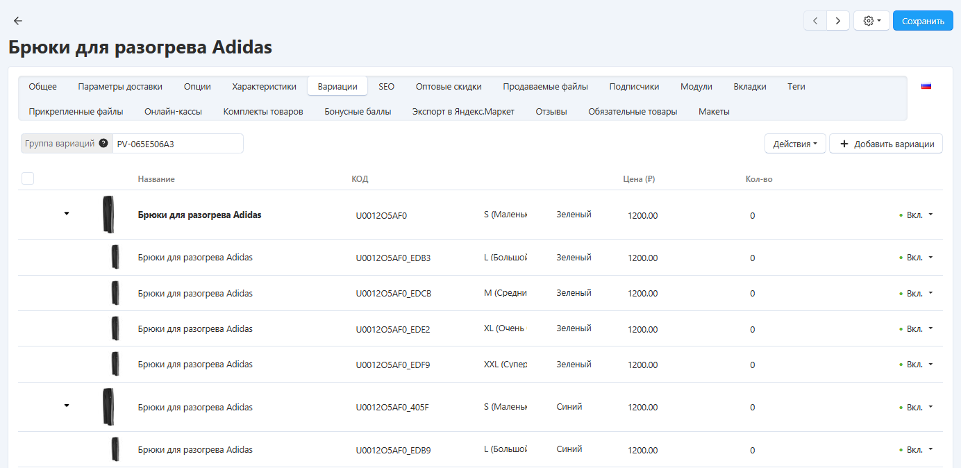Viewport: 961px width, 468px height.
Task: Switch to the Опции tab
Action: pyautogui.click(x=197, y=87)
